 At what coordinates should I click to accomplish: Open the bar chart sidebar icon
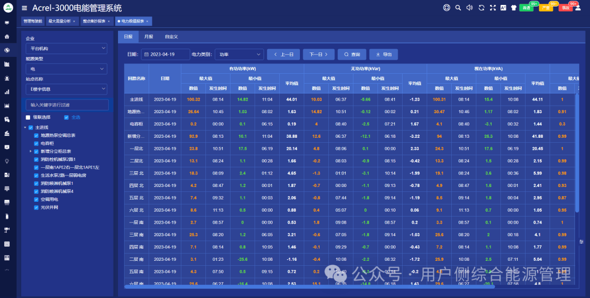click(7, 92)
